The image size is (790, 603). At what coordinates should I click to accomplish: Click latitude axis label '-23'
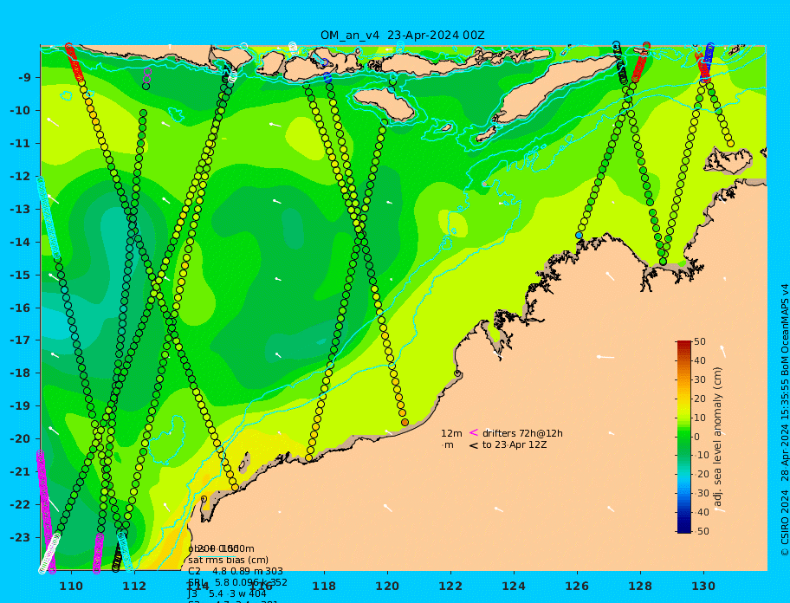tap(20, 537)
